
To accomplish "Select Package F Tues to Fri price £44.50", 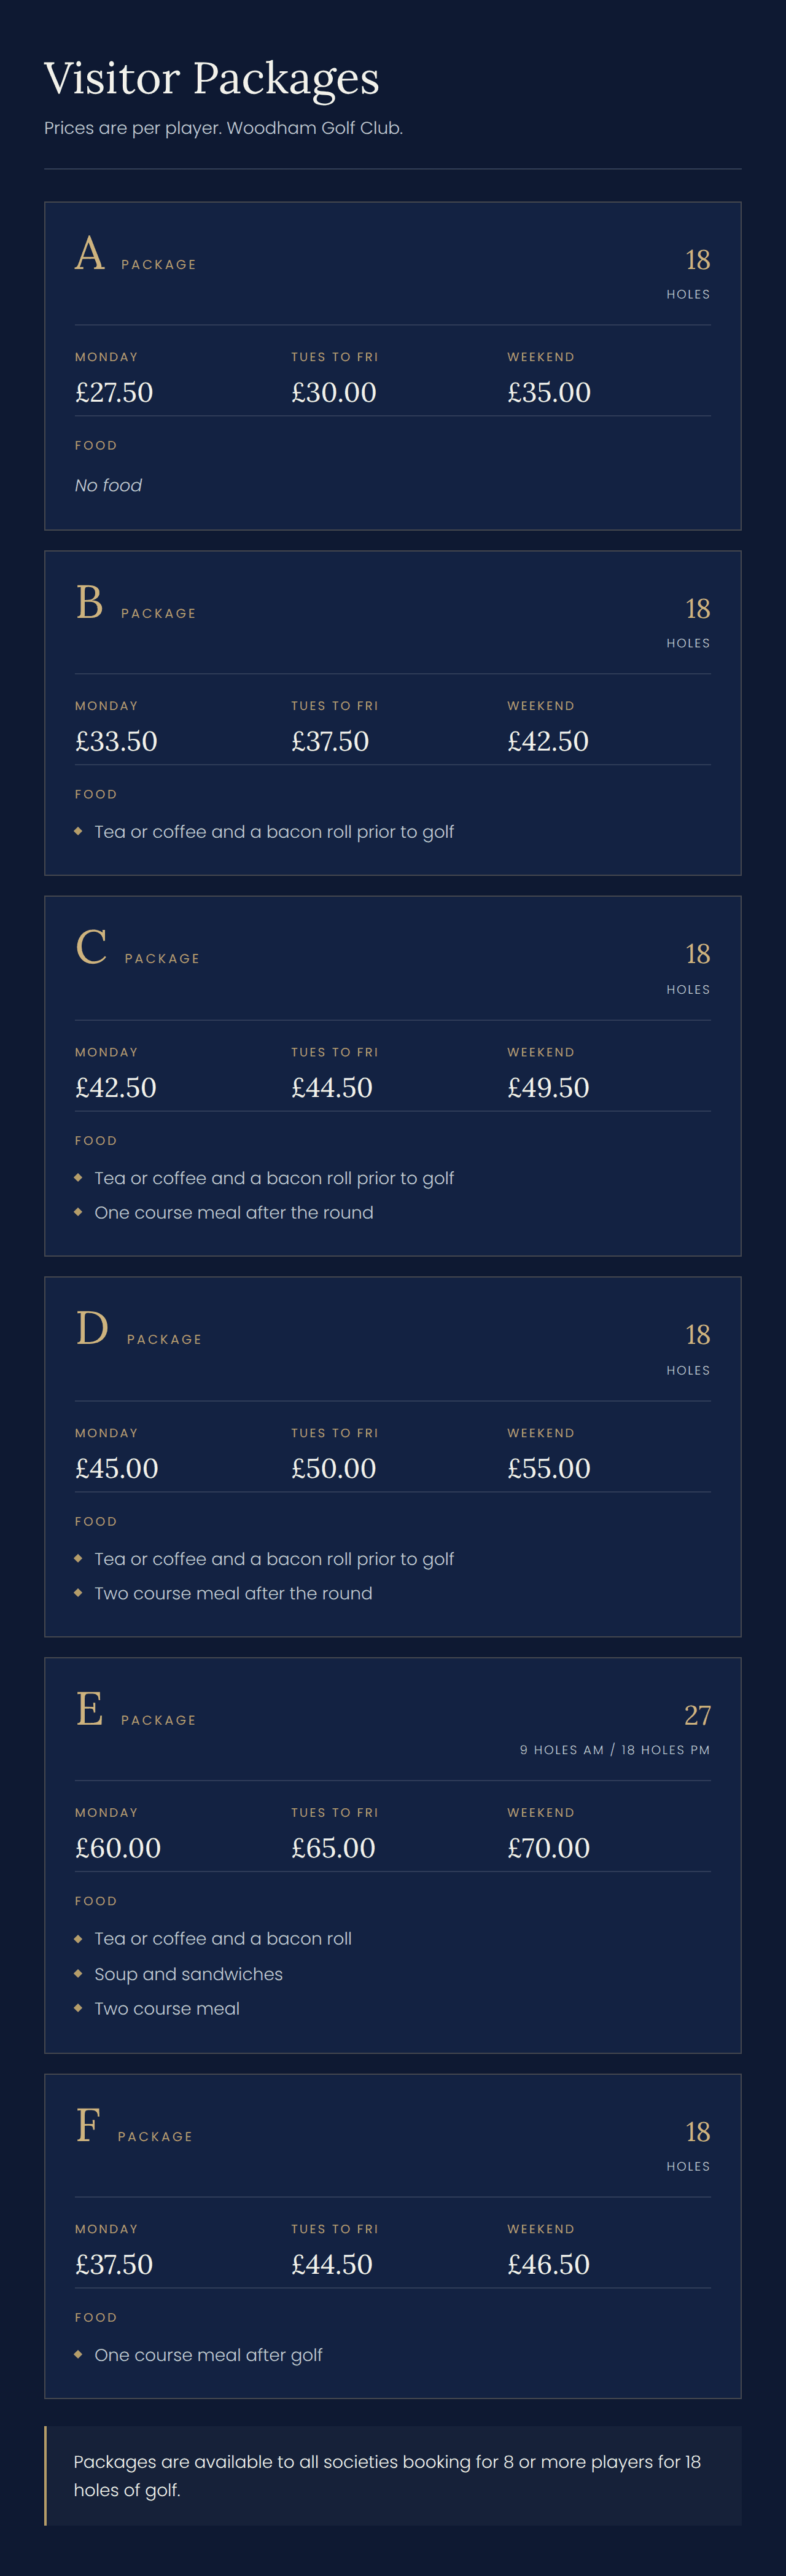I will coord(332,2264).
